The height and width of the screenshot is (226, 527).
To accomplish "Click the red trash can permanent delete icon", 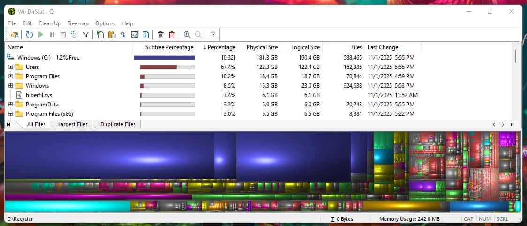I will point(172,35).
